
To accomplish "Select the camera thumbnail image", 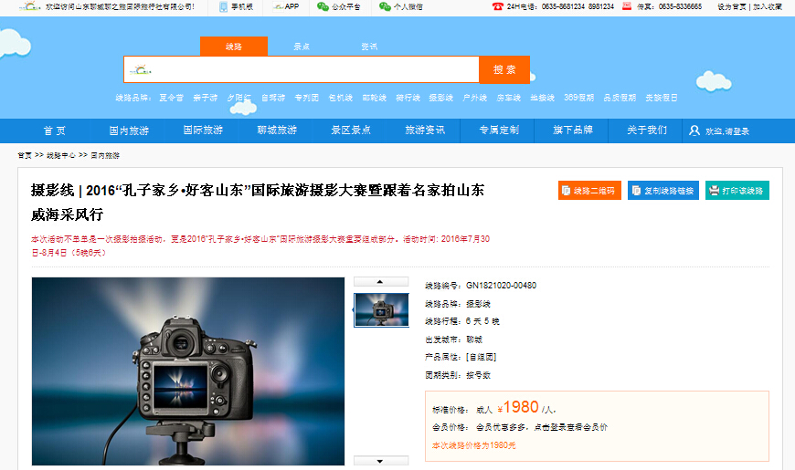I will click(x=381, y=309).
